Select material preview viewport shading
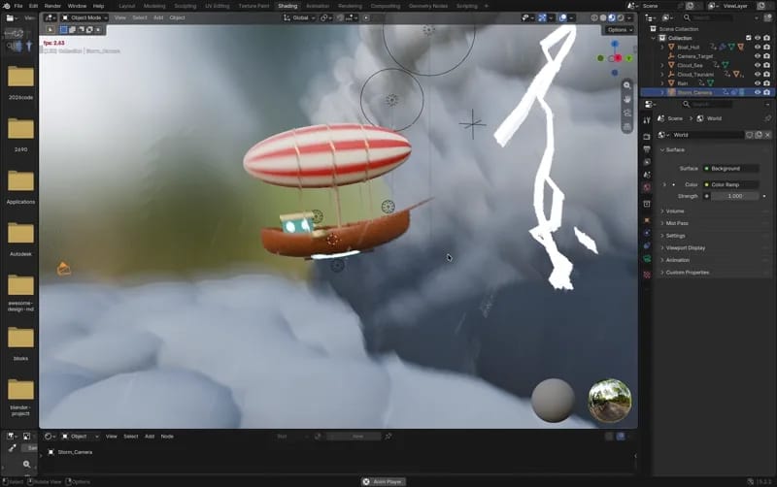This screenshot has width=777, height=487. pyautogui.click(x=612, y=17)
